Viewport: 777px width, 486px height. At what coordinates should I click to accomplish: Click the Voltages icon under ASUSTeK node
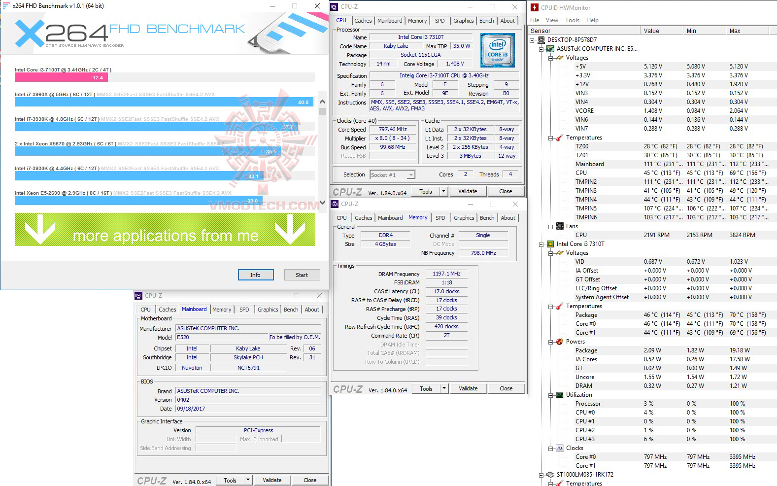pyautogui.click(x=560, y=58)
